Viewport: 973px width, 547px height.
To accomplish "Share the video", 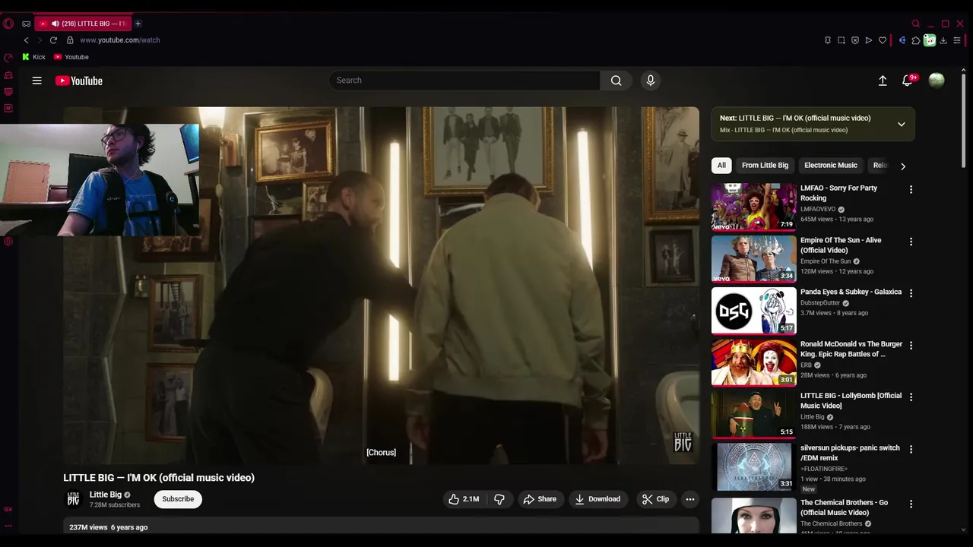I will pyautogui.click(x=540, y=499).
